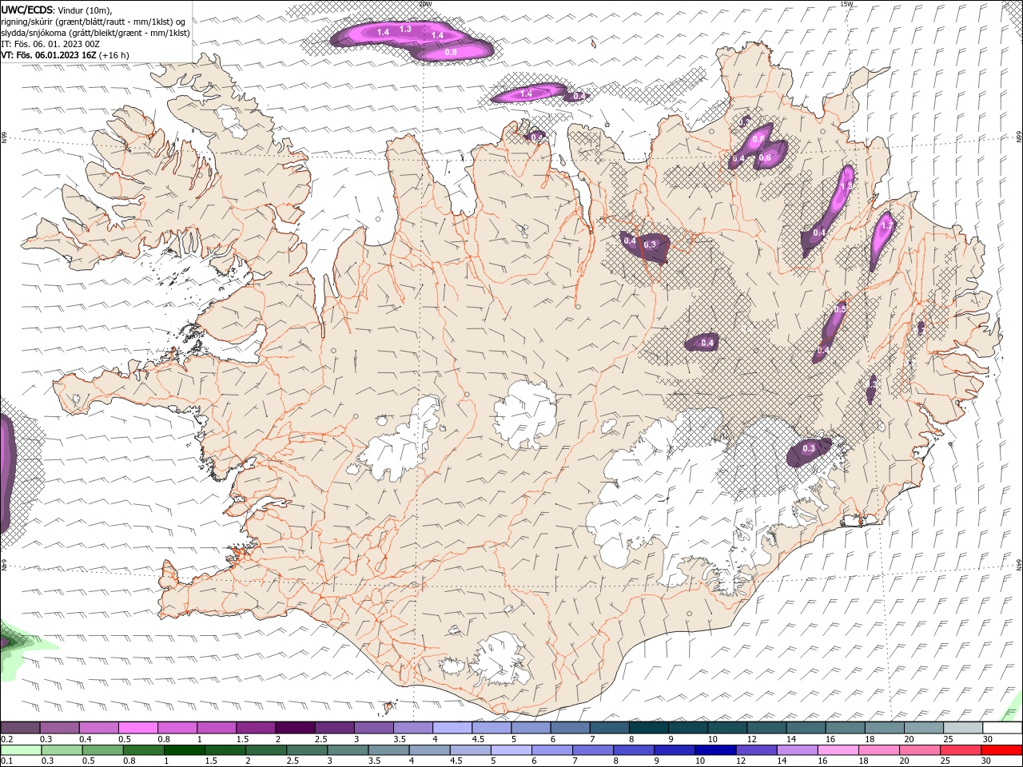Click the bold UWC/ECDS title text
This screenshot has height=767, width=1023.
point(26,10)
